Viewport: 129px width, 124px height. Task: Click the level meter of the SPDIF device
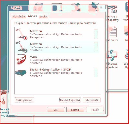click(96, 72)
